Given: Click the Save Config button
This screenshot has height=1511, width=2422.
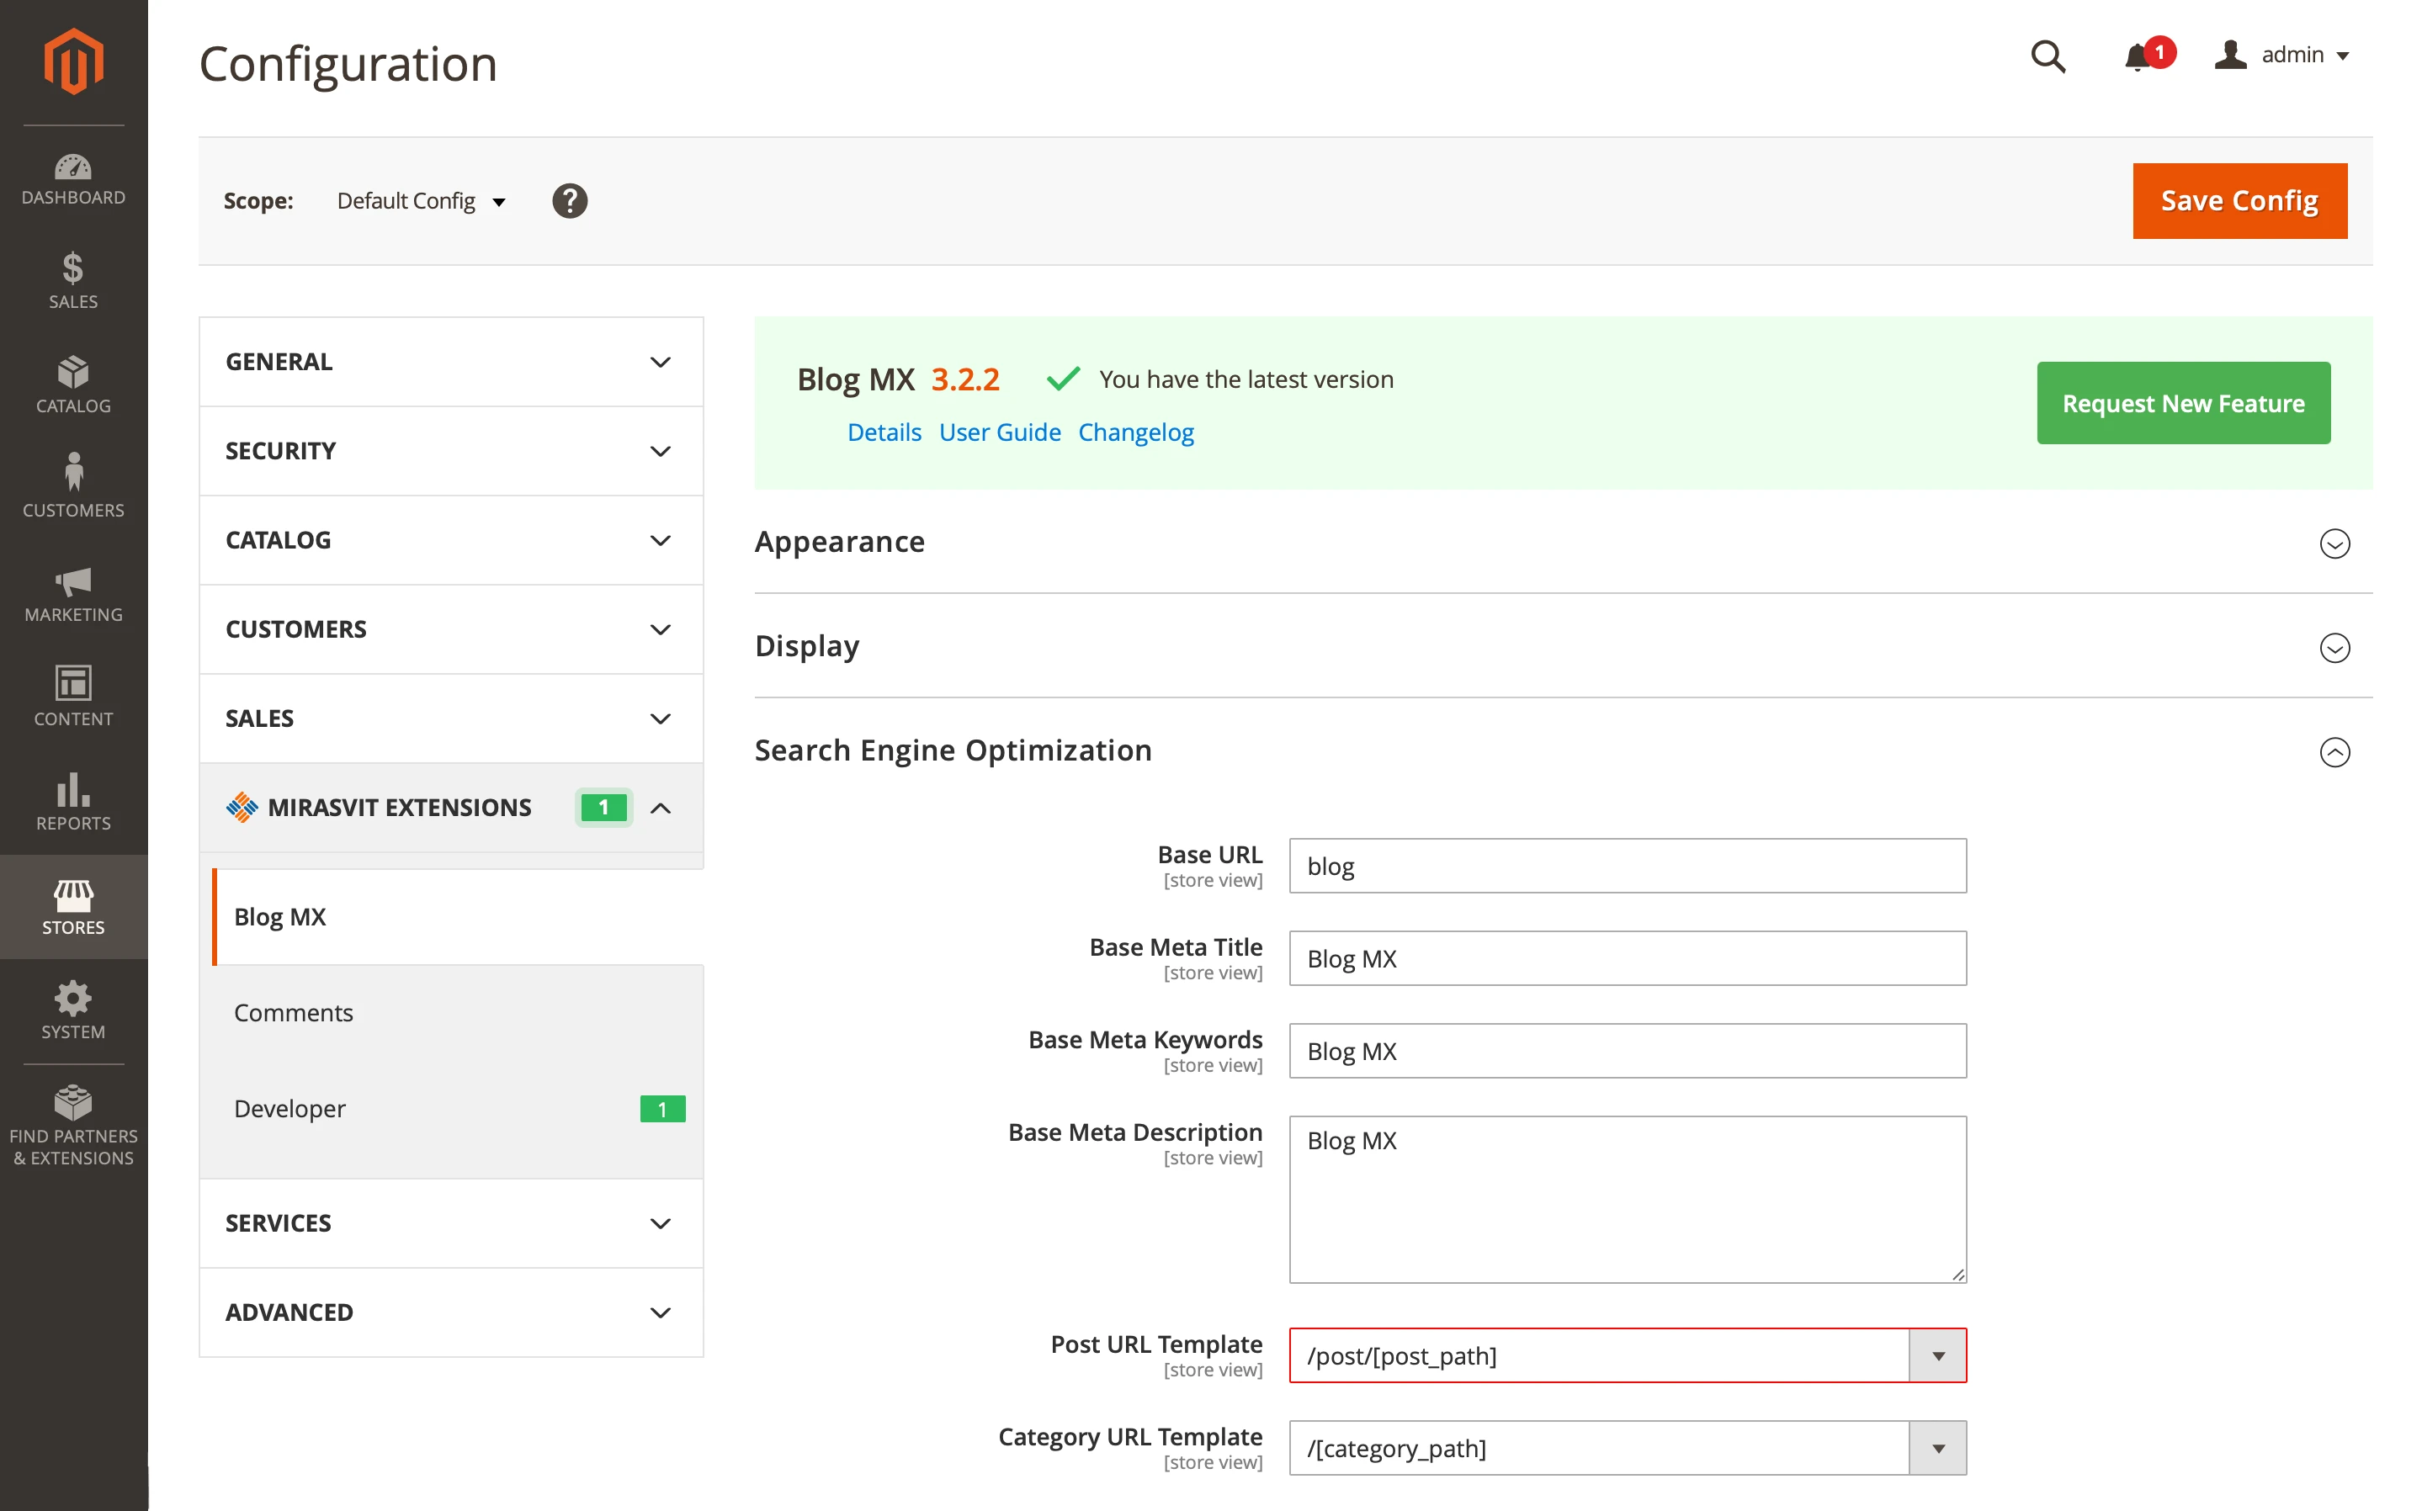Looking at the screenshot, I should [2239, 201].
